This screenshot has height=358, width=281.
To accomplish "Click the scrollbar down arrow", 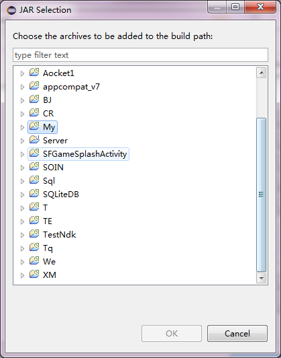I will click(261, 278).
